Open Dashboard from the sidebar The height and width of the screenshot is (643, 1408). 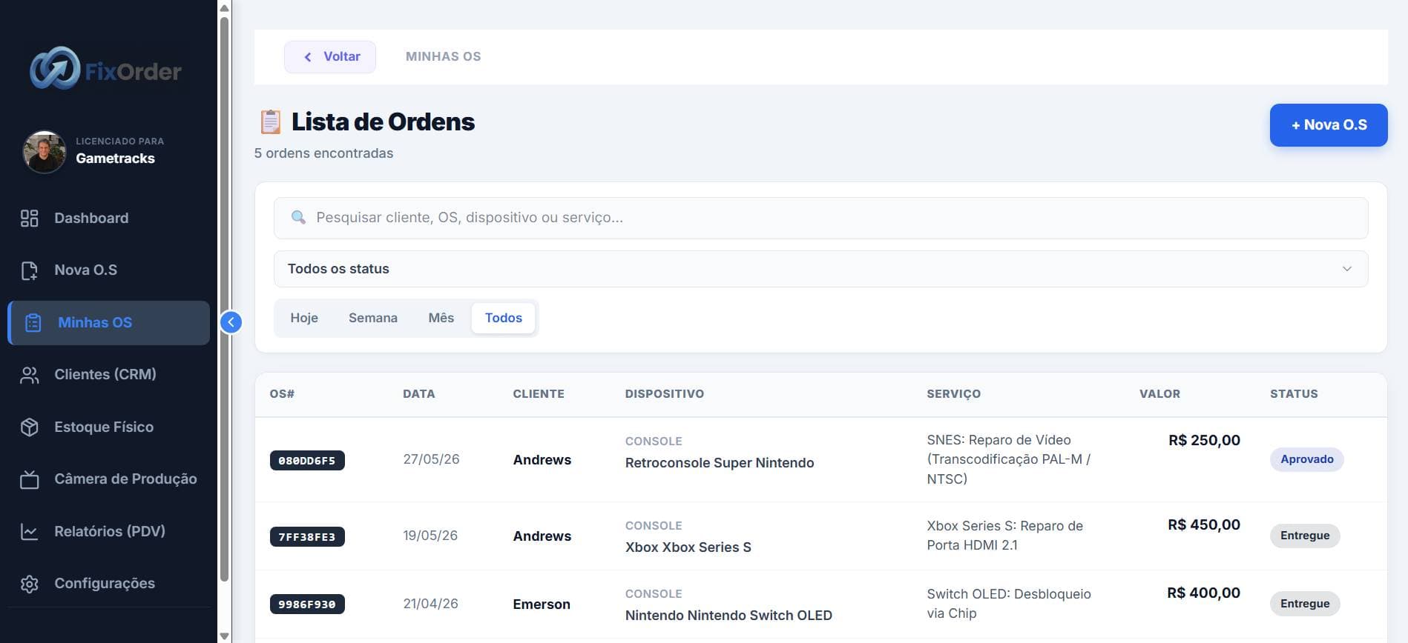pyautogui.click(x=108, y=218)
